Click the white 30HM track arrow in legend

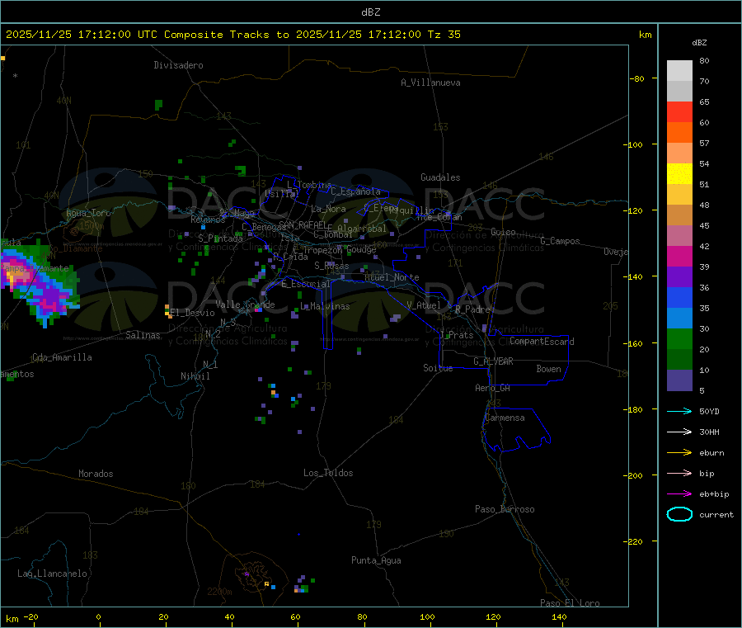679,432
